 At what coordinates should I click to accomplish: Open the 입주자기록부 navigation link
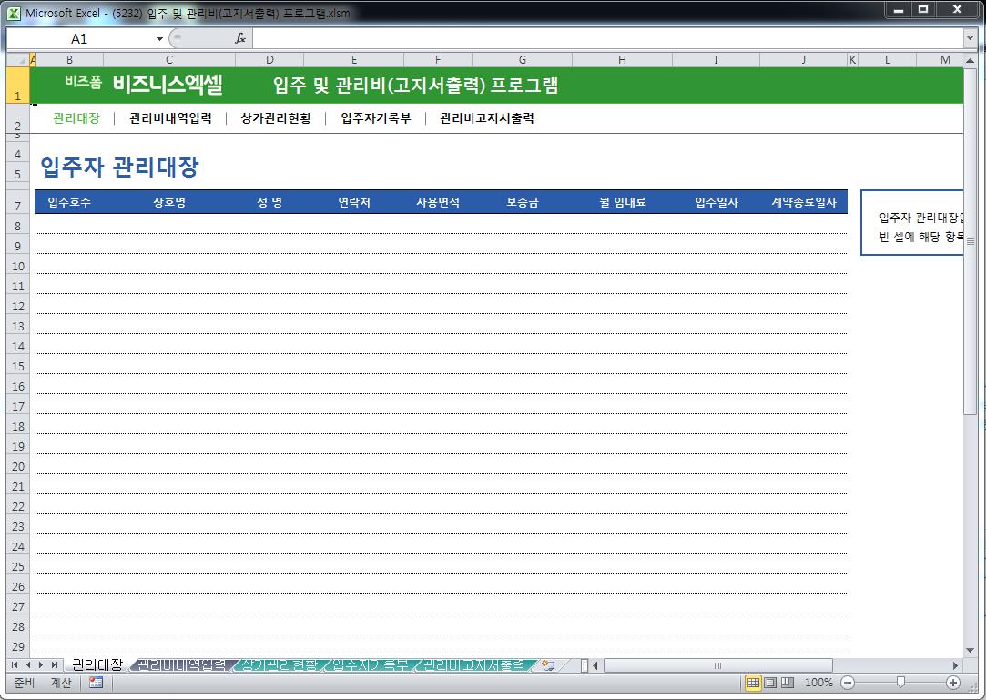point(375,118)
